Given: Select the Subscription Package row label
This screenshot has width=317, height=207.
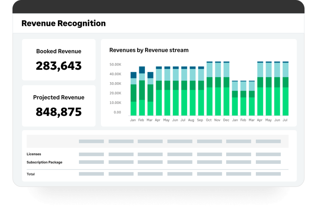Looking at the screenshot, I should [45, 162].
